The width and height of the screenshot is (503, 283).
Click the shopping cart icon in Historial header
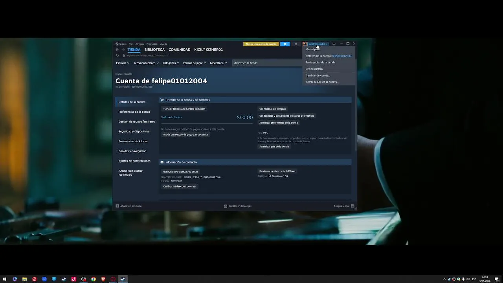point(162,100)
